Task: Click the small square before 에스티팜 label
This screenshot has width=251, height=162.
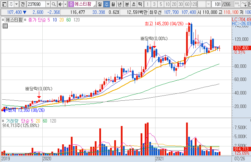Action: [3, 20]
